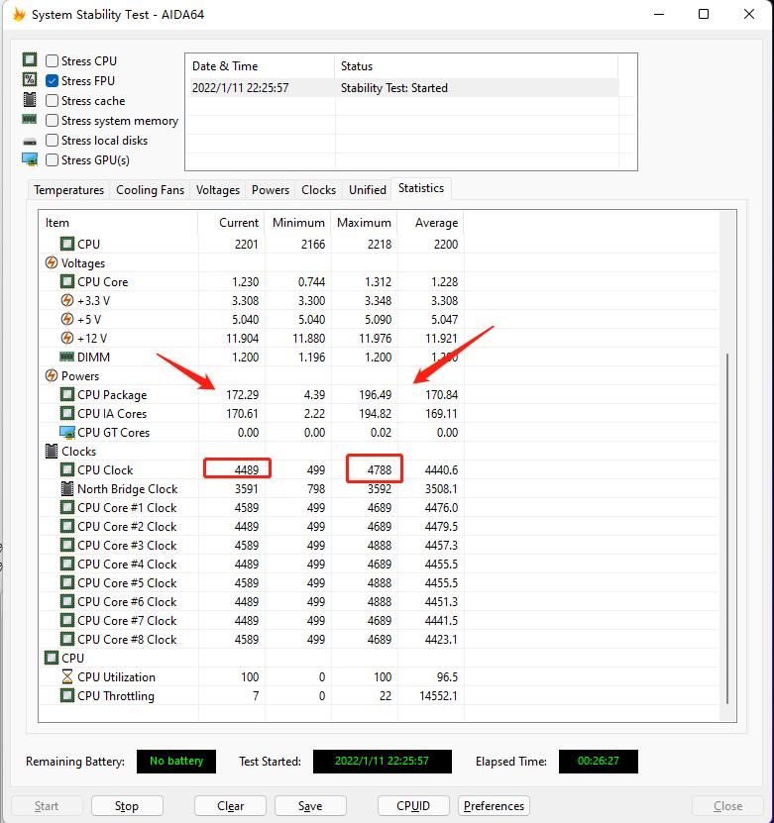Viewport: 774px width, 823px height.
Task: Click the local disks drive icon
Action: coord(30,142)
